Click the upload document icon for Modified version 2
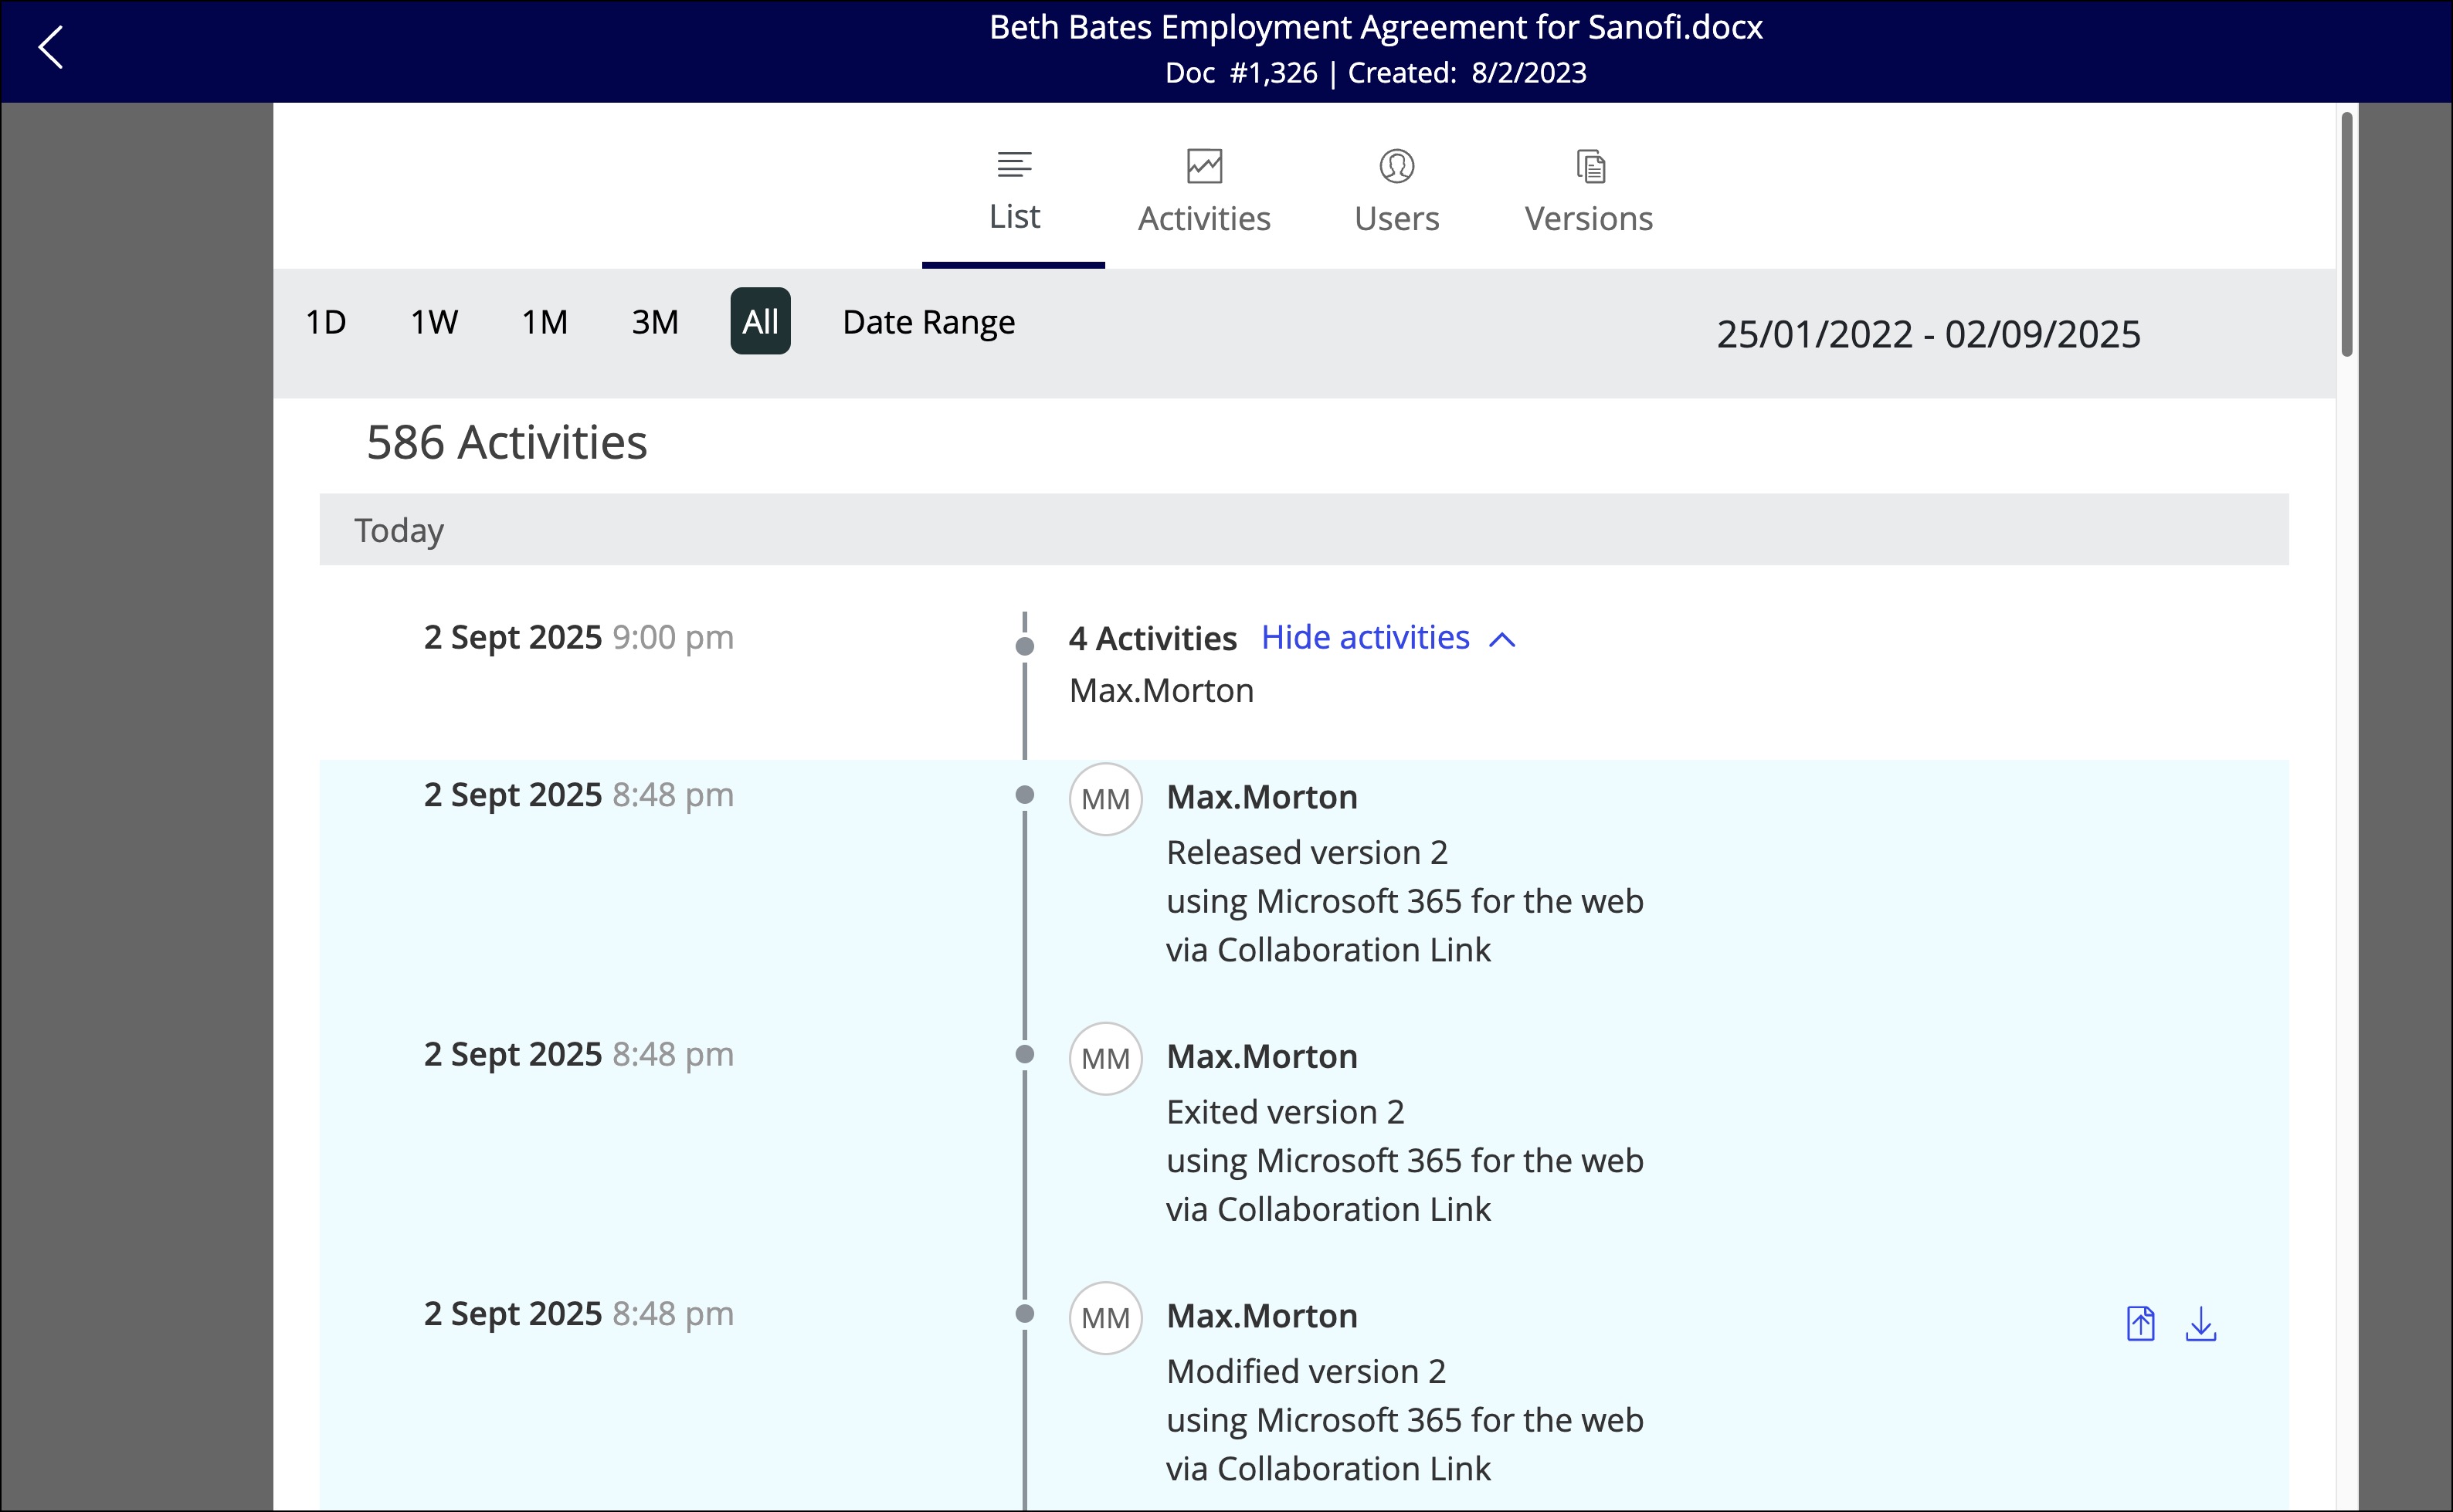This screenshot has height=1512, width=2453. 2140,1324
